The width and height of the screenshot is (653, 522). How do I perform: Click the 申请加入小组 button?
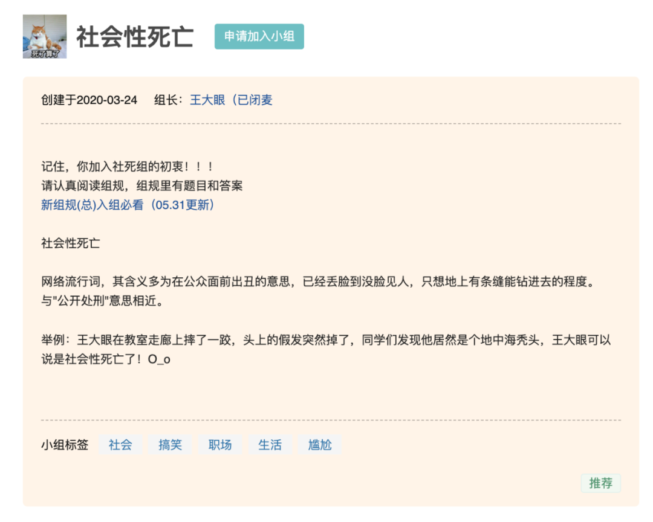point(259,37)
